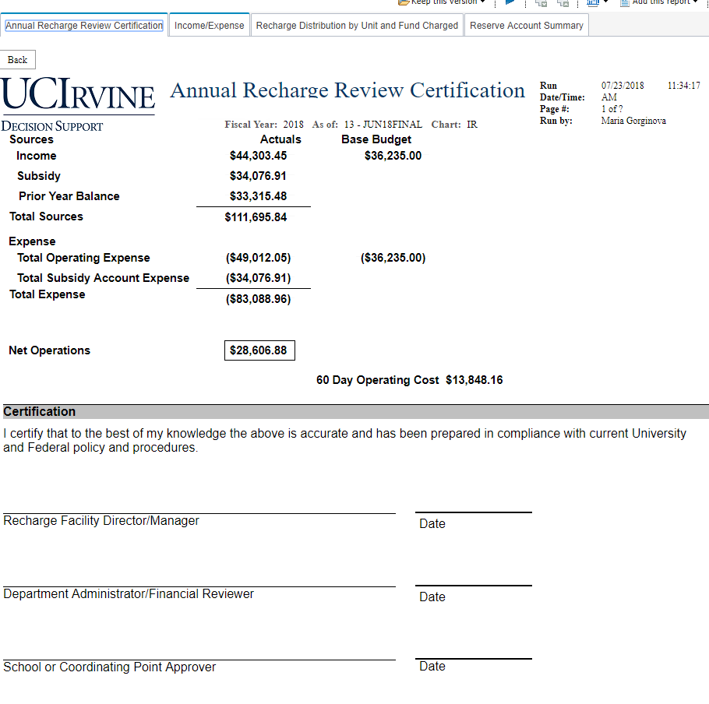Screen dimensions: 709x704
Task: Expand the view format dropdown arrow
Action: tap(606, 2)
